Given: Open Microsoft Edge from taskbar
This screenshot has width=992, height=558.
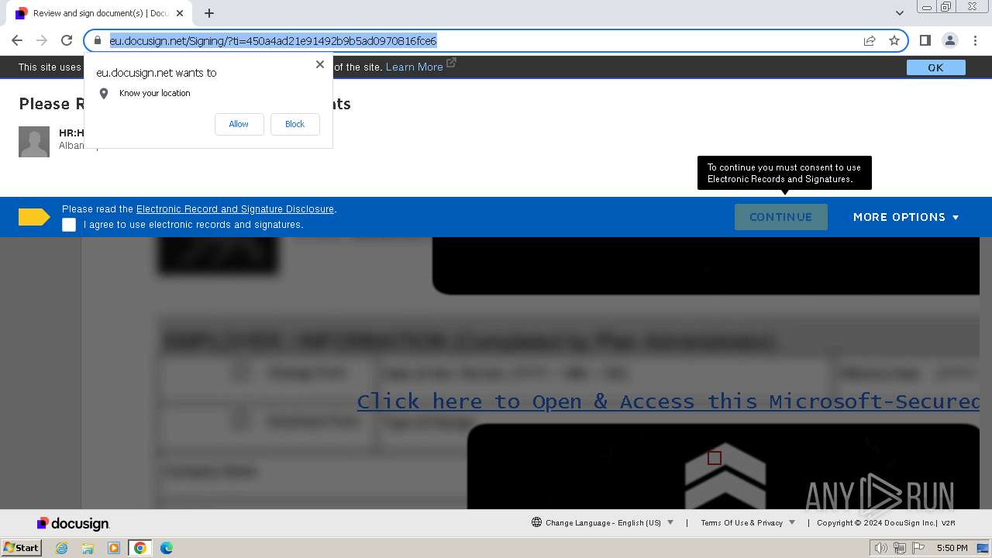Looking at the screenshot, I should [x=167, y=548].
